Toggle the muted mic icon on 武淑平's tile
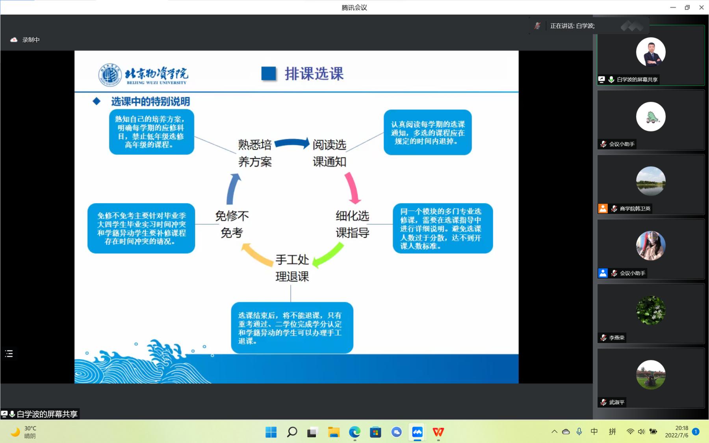Image resolution: width=709 pixels, height=443 pixels. coord(603,402)
